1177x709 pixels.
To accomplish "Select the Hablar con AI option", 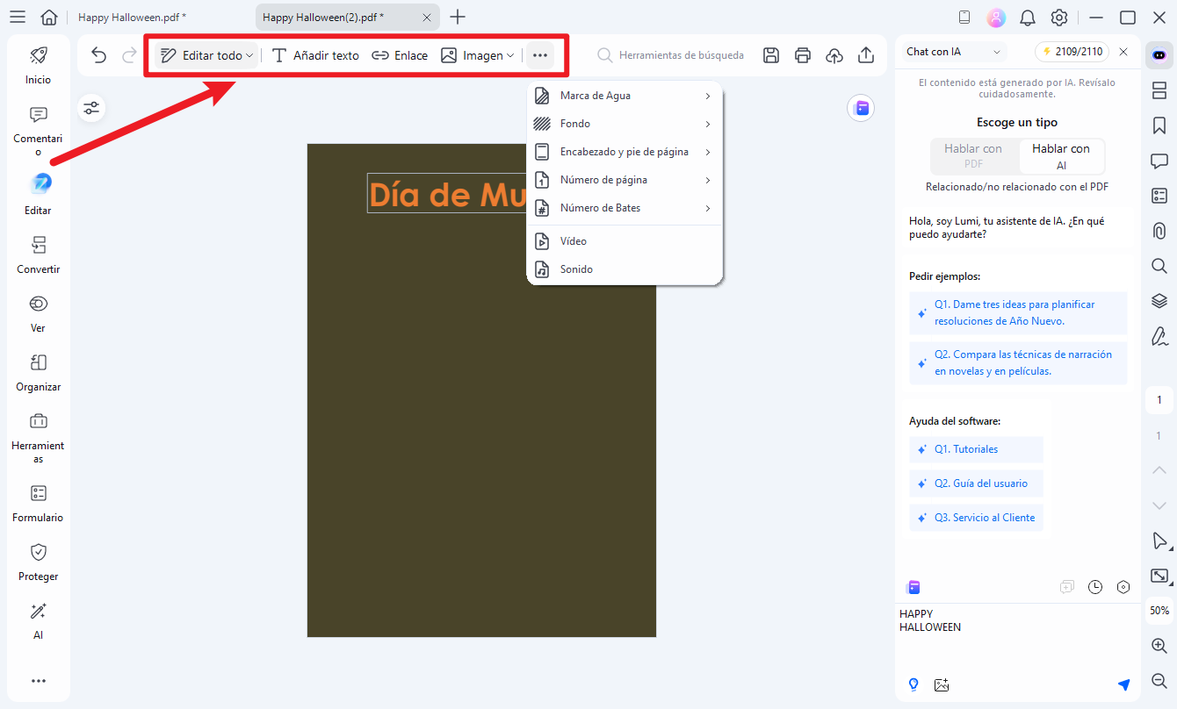I will 1060,156.
